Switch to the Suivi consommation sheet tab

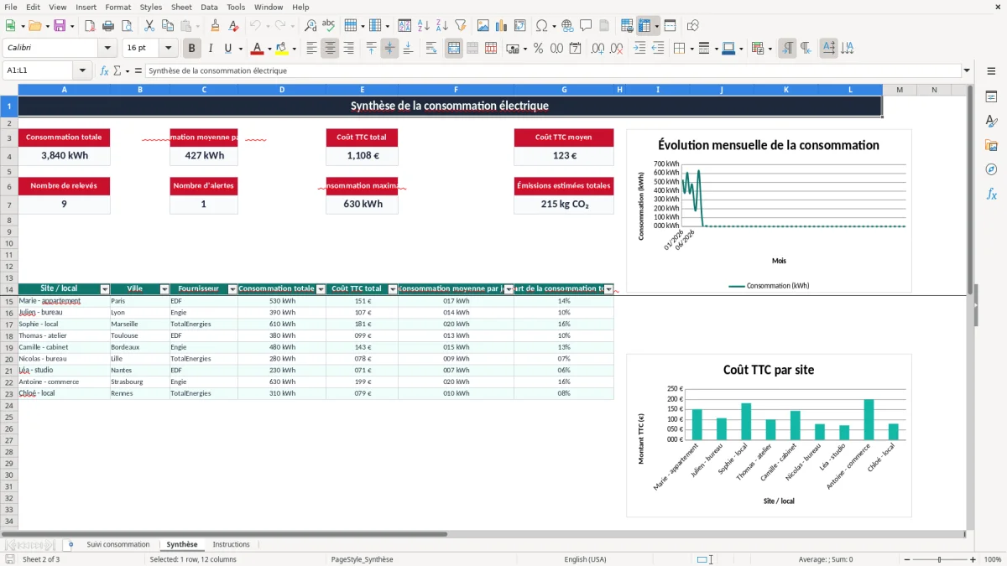coord(118,544)
